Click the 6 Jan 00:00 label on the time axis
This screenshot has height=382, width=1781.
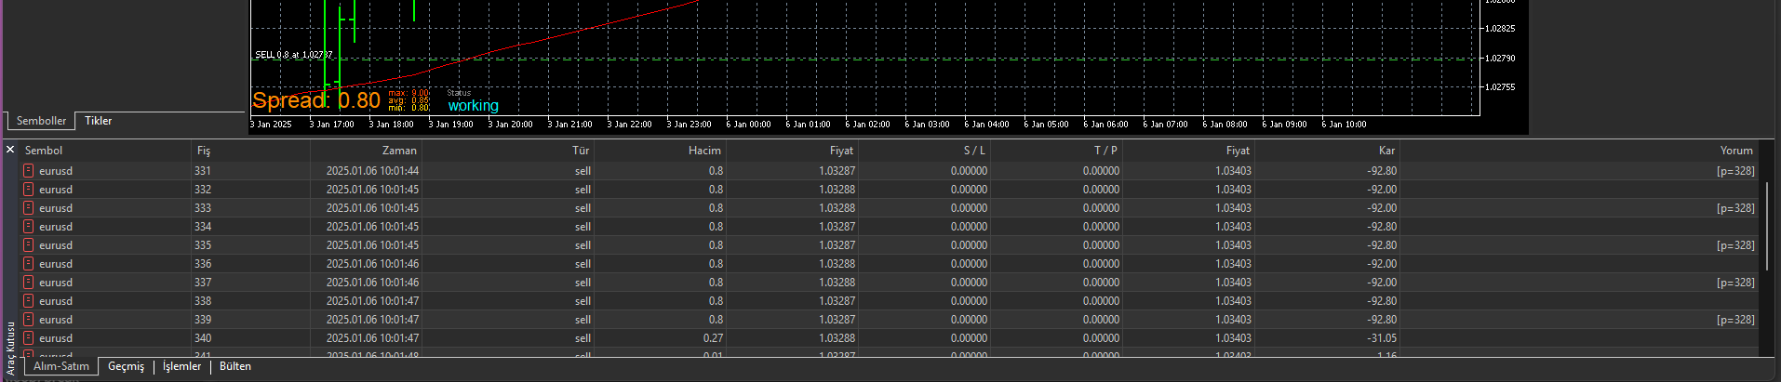pos(748,125)
